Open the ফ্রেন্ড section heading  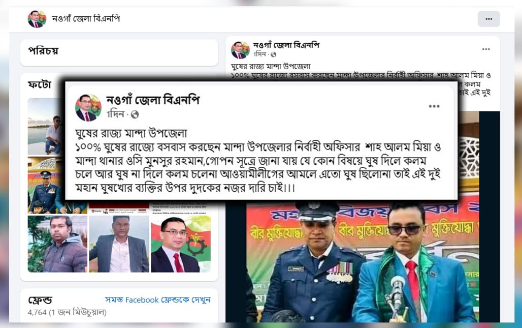[40, 301]
